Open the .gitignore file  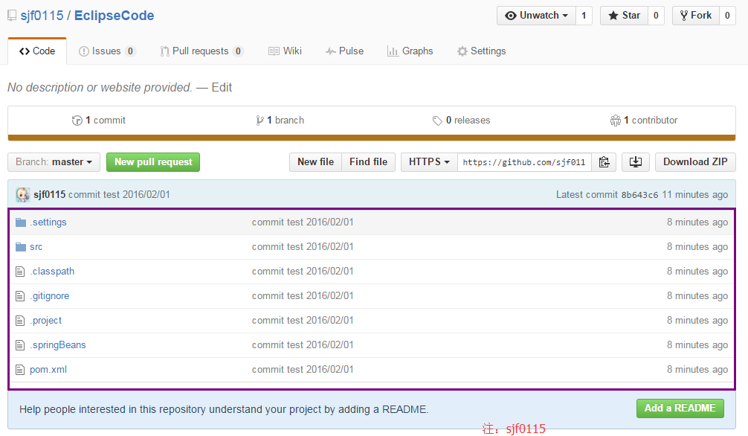(49, 296)
